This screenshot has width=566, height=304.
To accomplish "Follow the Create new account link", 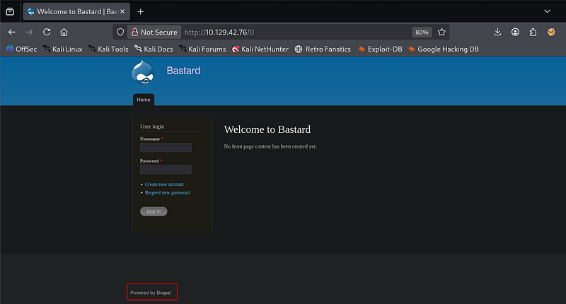I will 164,184.
